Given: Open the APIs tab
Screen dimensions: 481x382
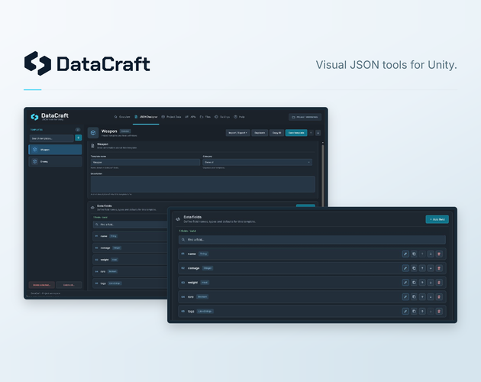Looking at the screenshot, I should 191,117.
